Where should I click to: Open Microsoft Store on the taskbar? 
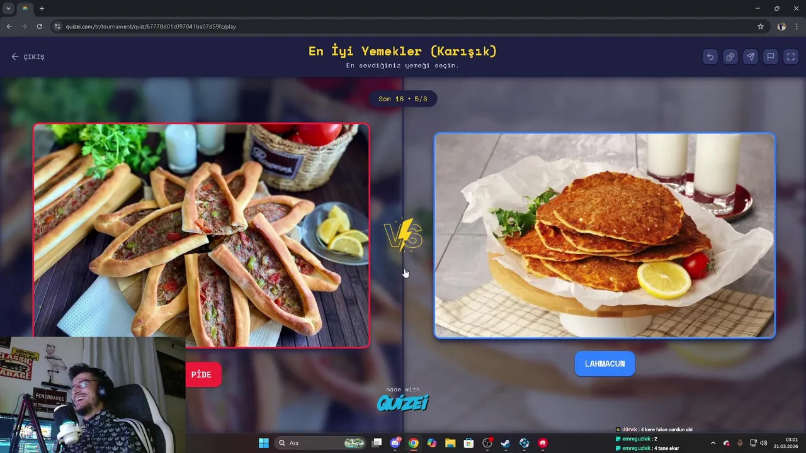coord(468,443)
